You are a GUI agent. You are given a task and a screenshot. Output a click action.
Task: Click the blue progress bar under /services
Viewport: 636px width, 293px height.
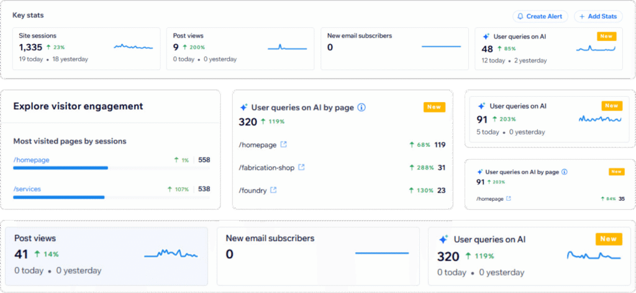pyautogui.click(x=58, y=197)
